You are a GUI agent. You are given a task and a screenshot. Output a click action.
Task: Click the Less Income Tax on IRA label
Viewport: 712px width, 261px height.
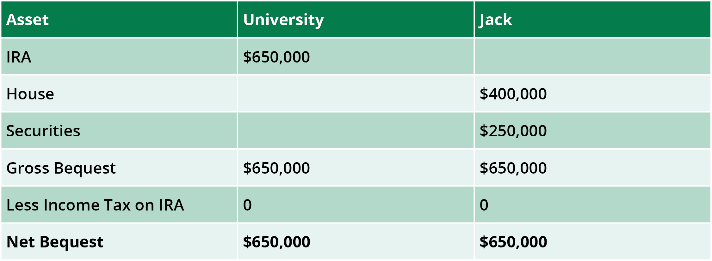[x=95, y=205]
